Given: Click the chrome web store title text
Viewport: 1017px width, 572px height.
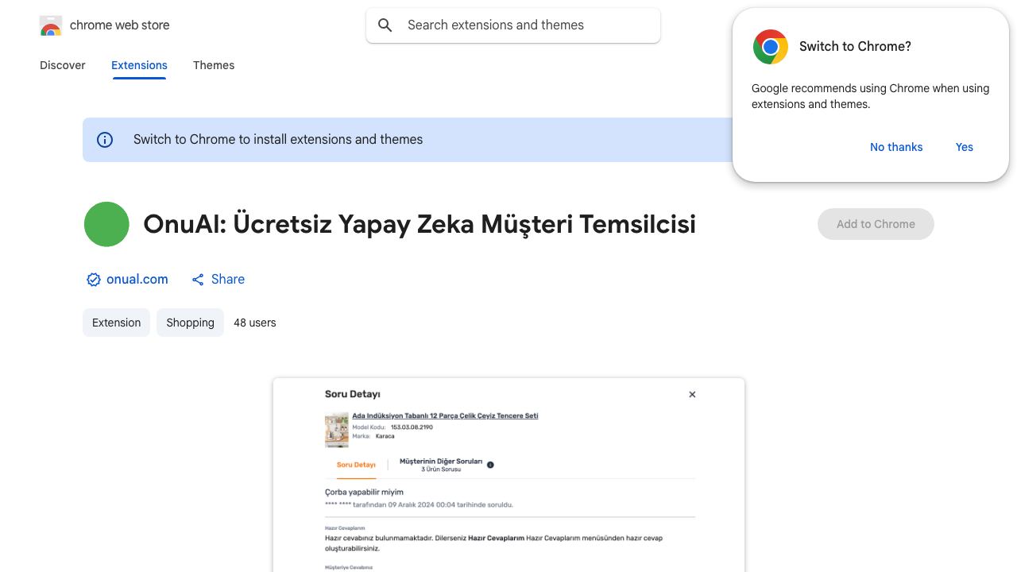Looking at the screenshot, I should [x=120, y=25].
